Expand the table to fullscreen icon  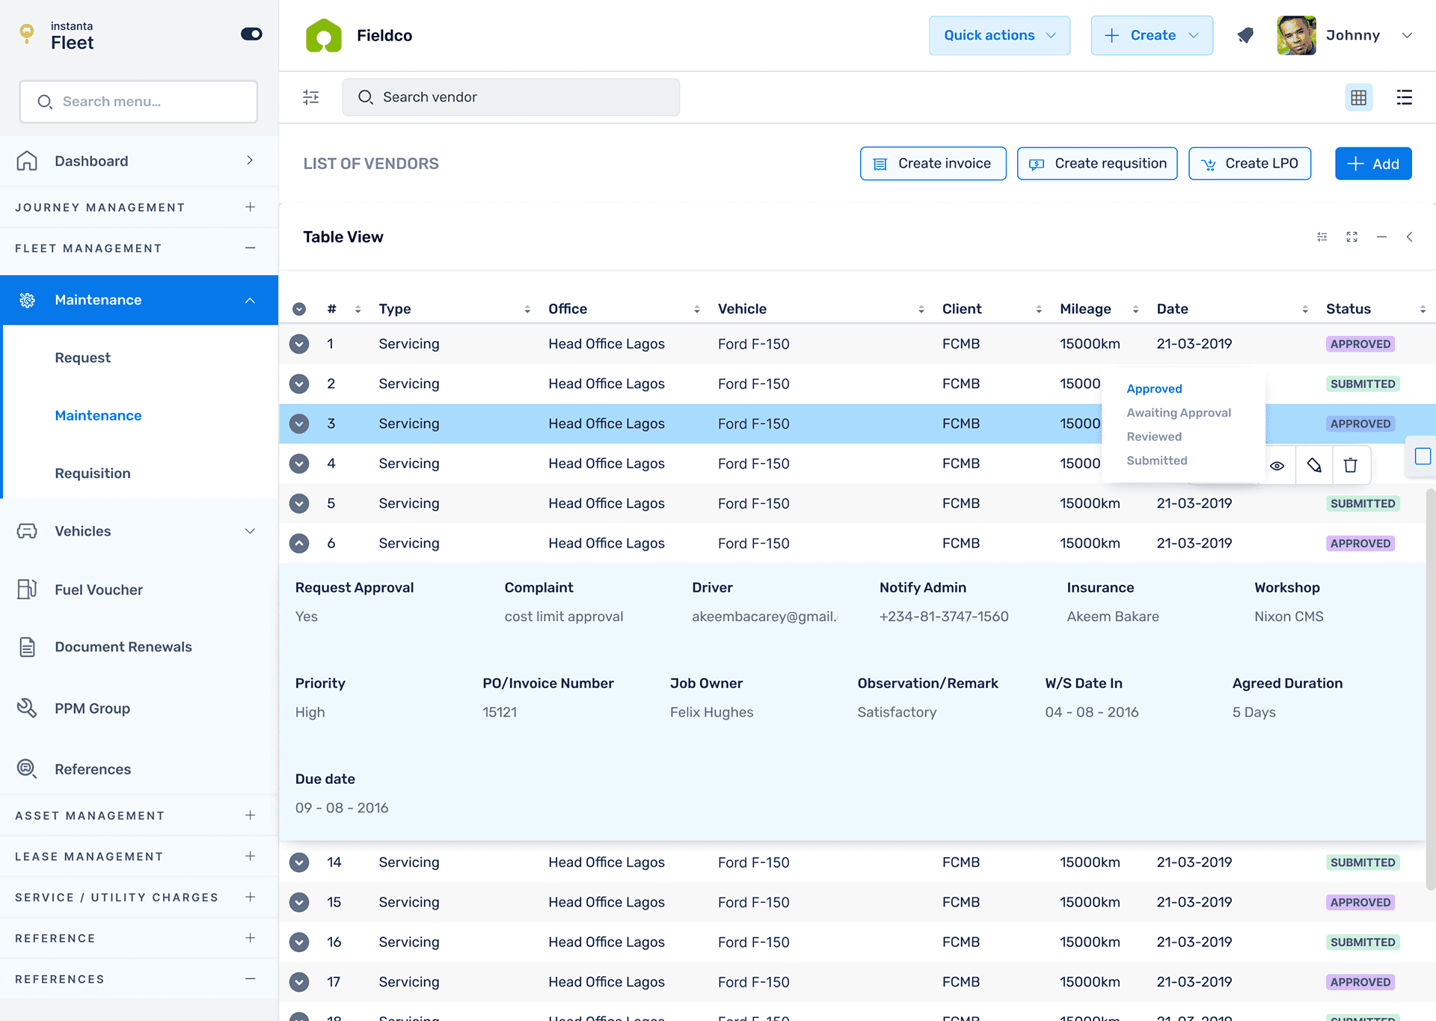[x=1351, y=237]
